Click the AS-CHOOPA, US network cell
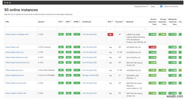The image size is (186, 99). click(x=133, y=57)
